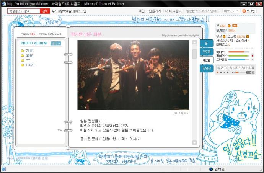The width and height of the screenshot is (264, 173).
Task: Click the minus button beside 프렌들리
Action: coord(253,60)
